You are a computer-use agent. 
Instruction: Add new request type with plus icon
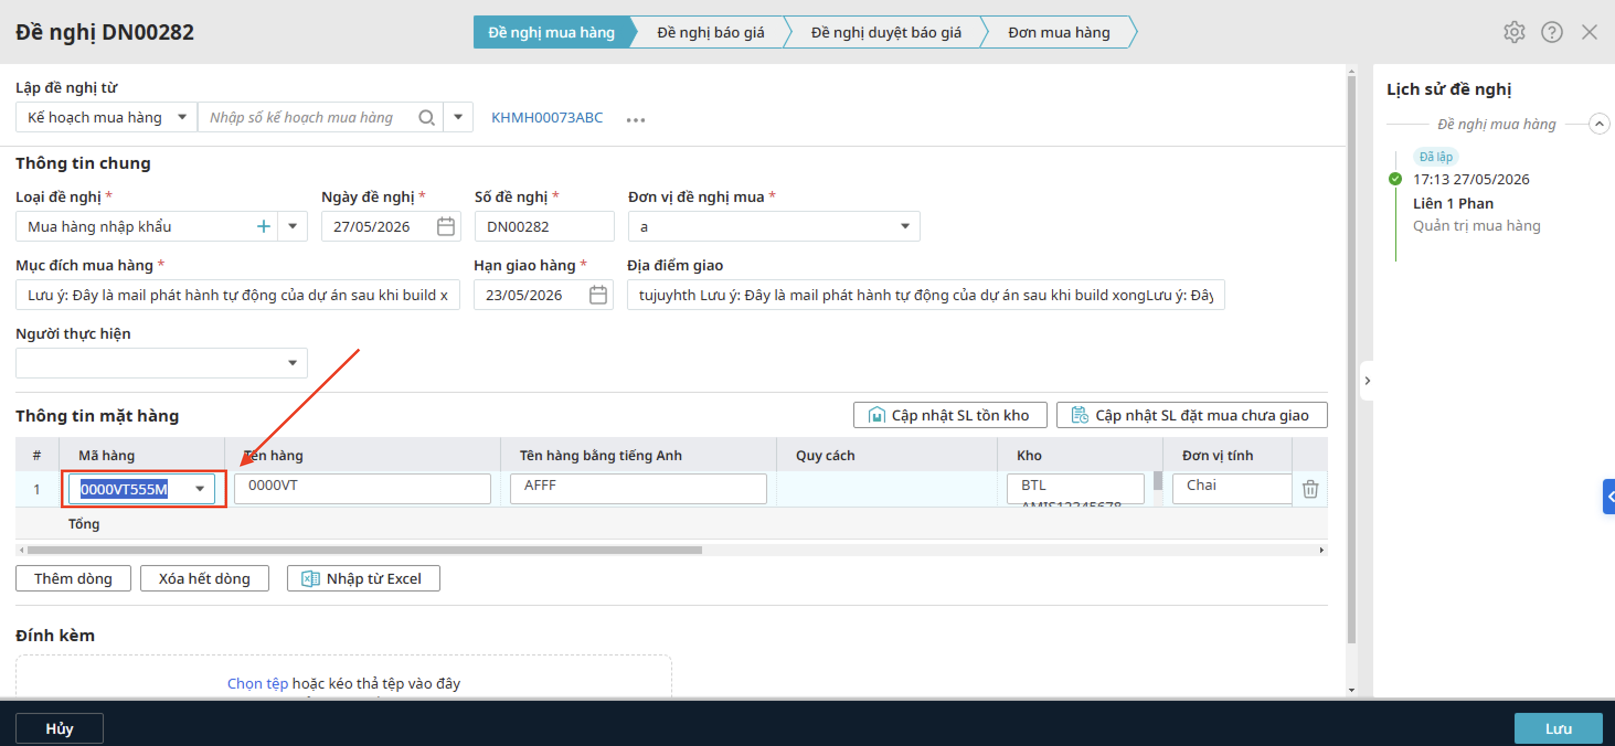pyautogui.click(x=264, y=226)
